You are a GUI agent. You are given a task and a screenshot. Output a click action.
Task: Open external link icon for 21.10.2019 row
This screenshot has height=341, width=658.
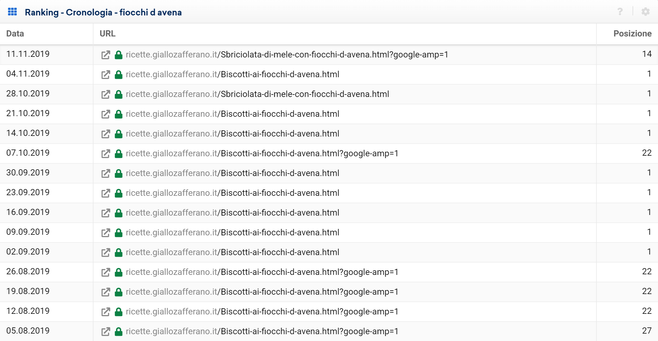pos(106,114)
